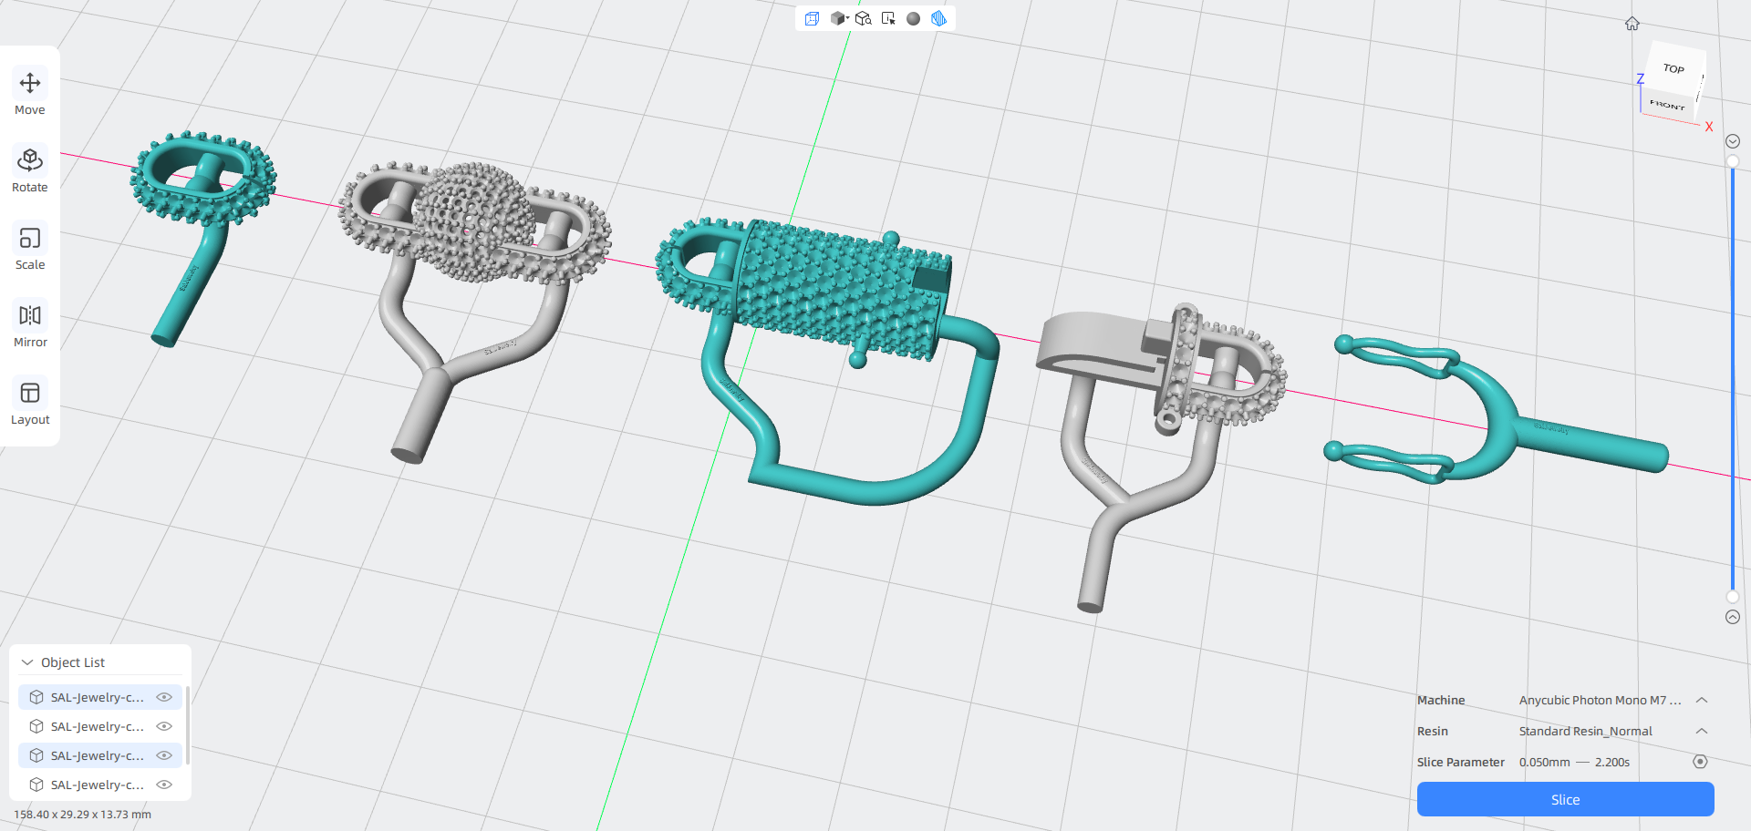The height and width of the screenshot is (831, 1751).
Task: Toggle eye icon on the last listed object
Action: (x=164, y=785)
